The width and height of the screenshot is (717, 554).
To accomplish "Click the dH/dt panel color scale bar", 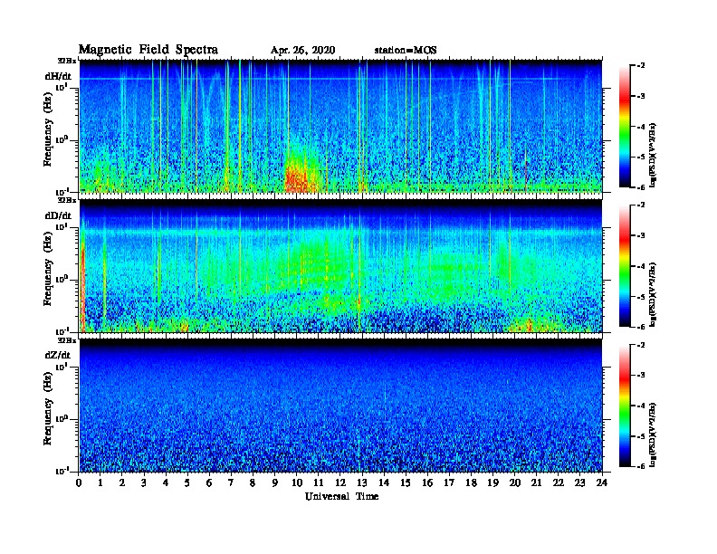I will coord(625,127).
